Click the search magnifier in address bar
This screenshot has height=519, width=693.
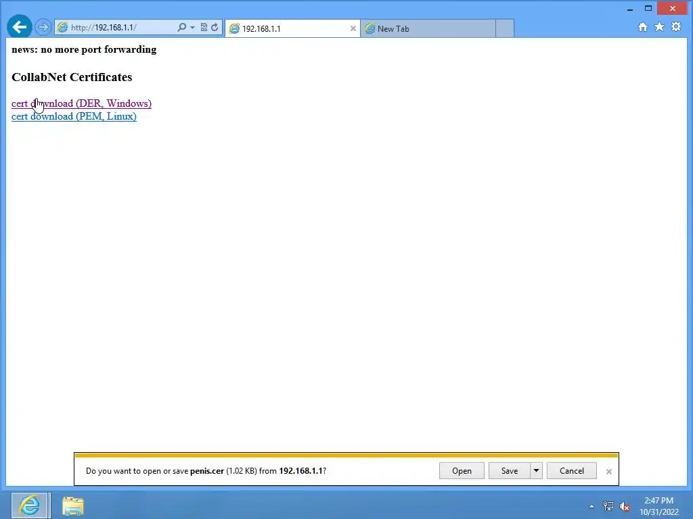click(x=181, y=27)
